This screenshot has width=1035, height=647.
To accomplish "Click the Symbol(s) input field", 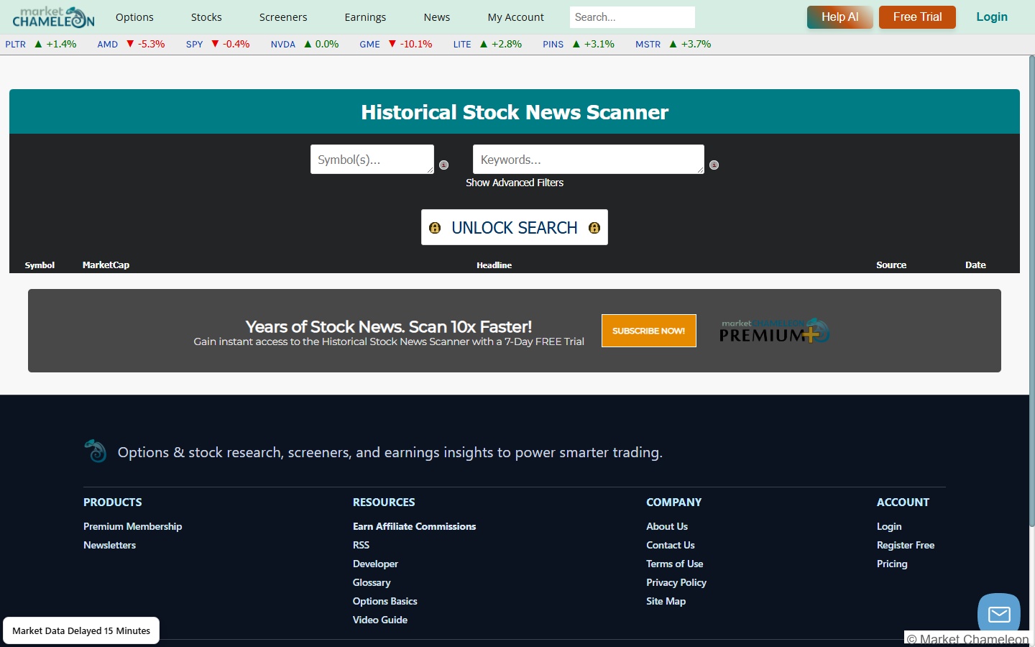I will pos(372,160).
